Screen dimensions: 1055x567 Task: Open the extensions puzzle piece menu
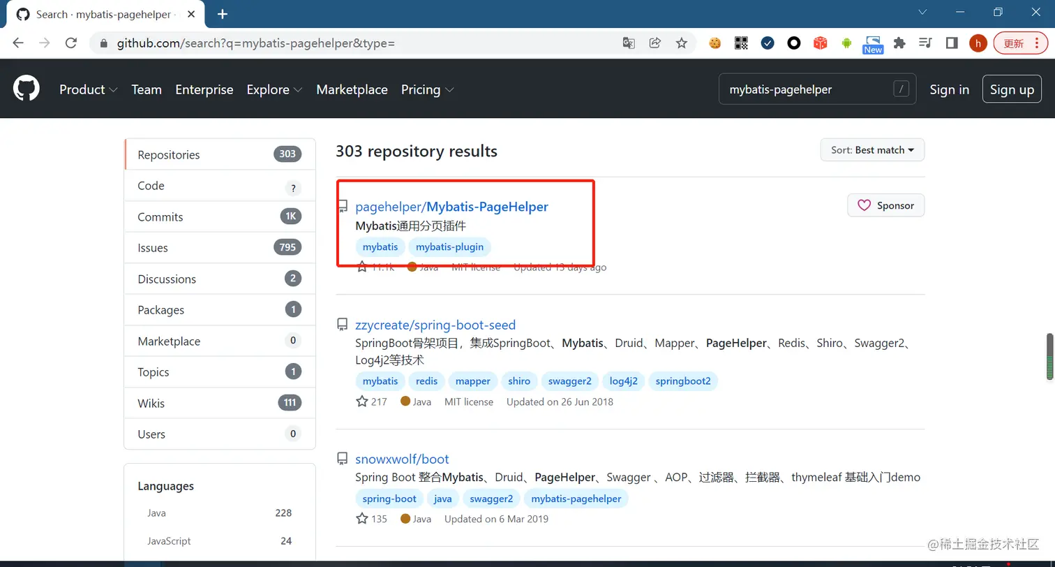(x=899, y=43)
